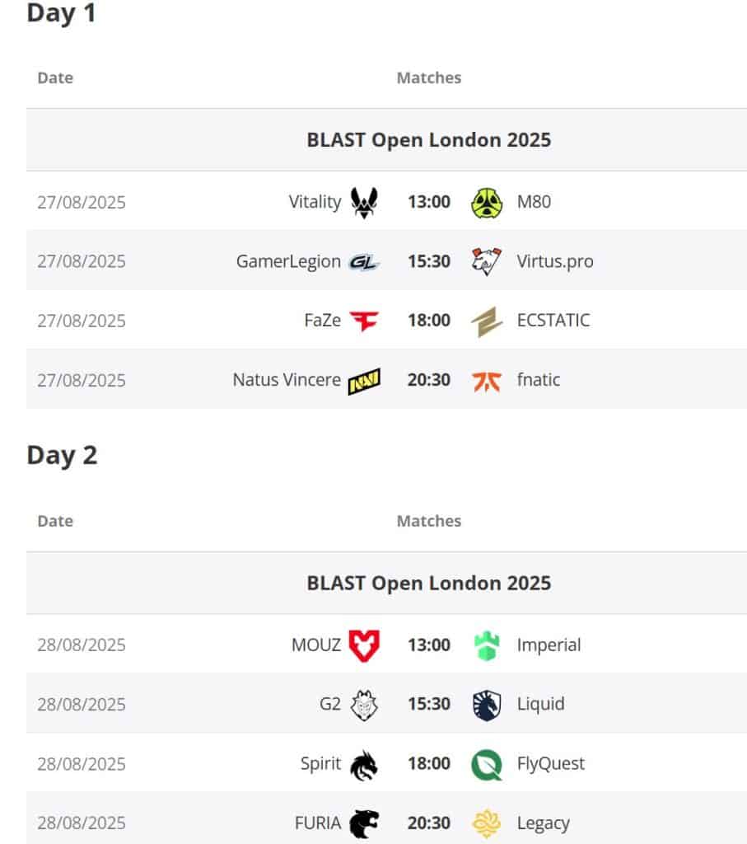This screenshot has height=844, width=747.
Task: Click the FaZe red logo icon
Action: point(363,321)
